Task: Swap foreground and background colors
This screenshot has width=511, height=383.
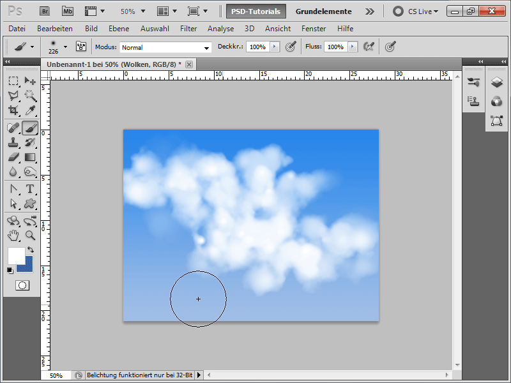Action: (x=31, y=250)
